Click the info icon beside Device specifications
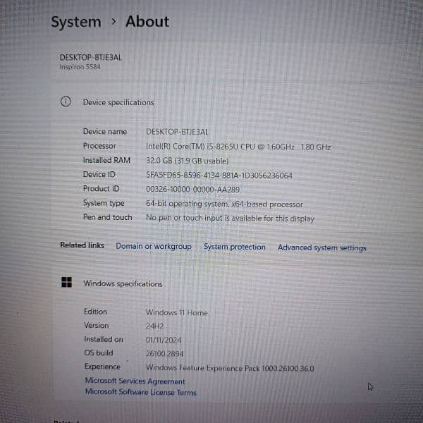423x423 pixels. click(x=66, y=102)
